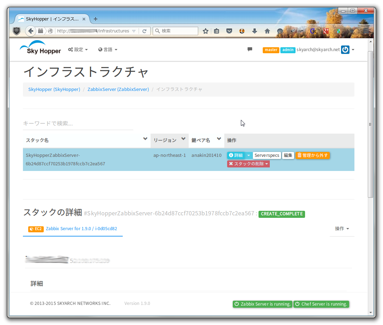The width and height of the screenshot is (383, 325).
Task: Bookmark this page with the star icon
Action: click(x=205, y=31)
